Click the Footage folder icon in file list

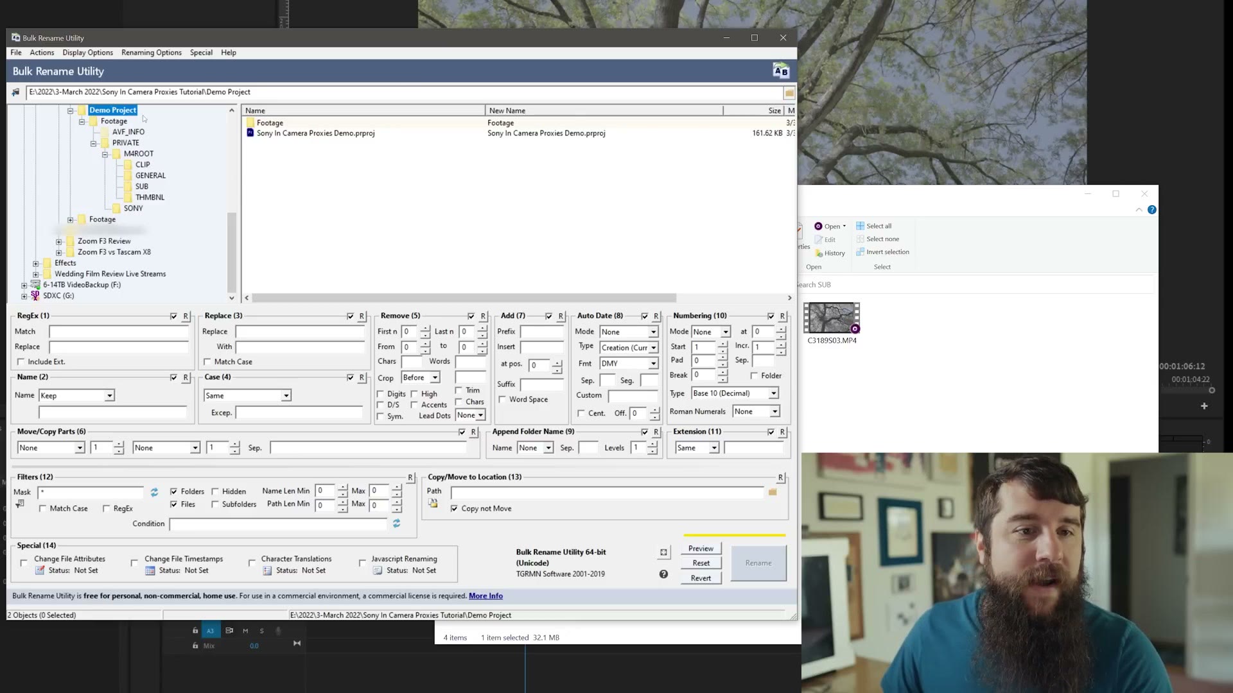click(250, 123)
